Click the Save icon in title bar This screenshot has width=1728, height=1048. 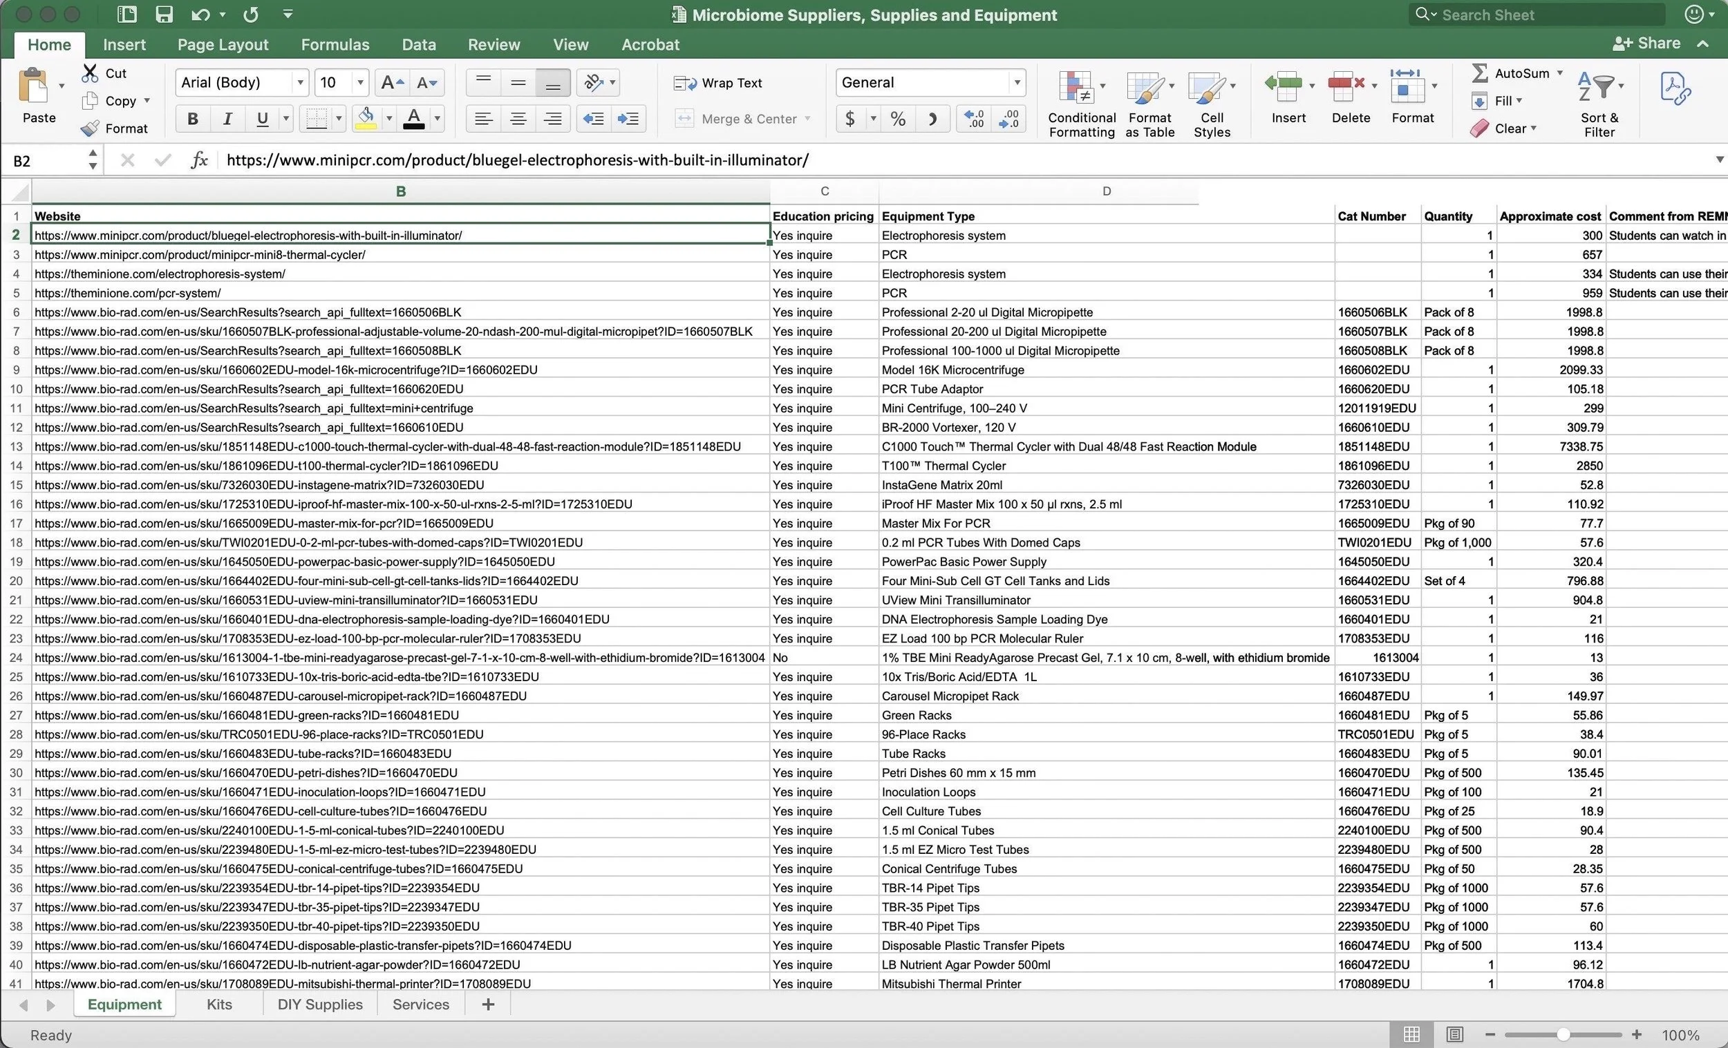click(x=163, y=15)
